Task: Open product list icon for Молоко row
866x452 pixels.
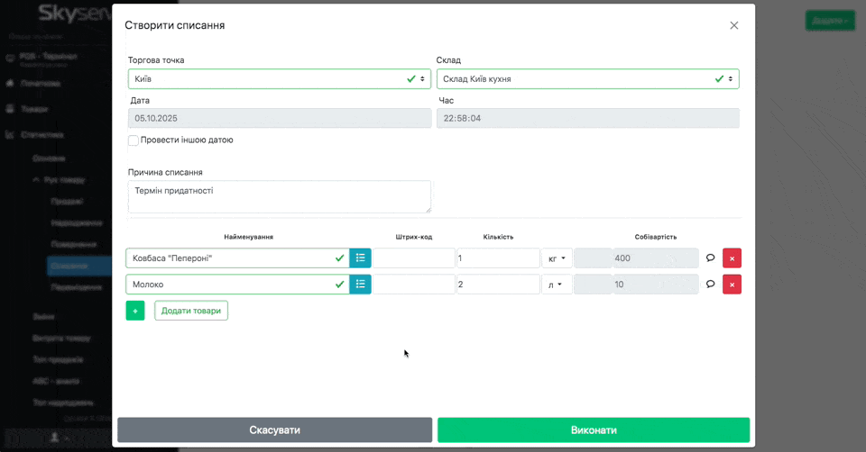Action: coord(360,285)
